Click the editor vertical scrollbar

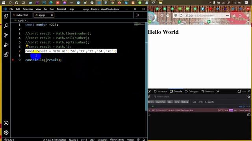(146, 67)
